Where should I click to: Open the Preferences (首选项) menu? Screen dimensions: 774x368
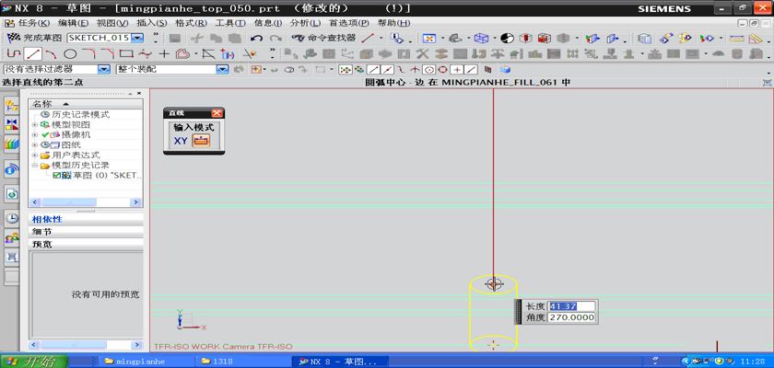(x=349, y=23)
